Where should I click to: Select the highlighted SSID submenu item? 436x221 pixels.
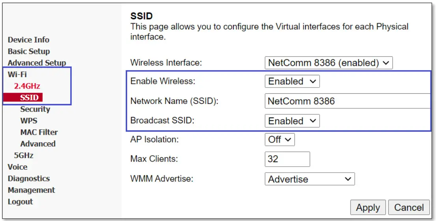(29, 98)
